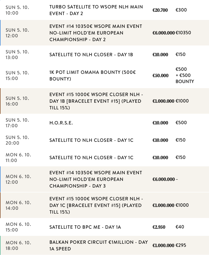Viewport: 209px width, 255px height.
Task: Select Event #15 WSOPE Closer NLH Day 1B
Action: click(96, 101)
